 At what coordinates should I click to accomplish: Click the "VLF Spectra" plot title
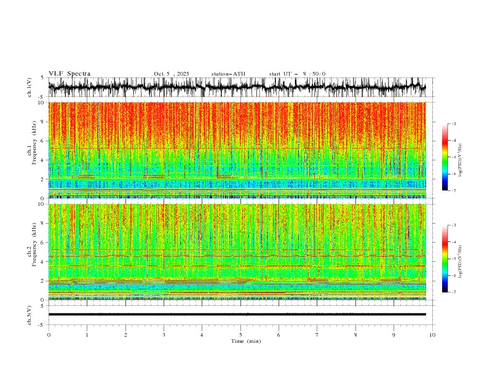69,74
